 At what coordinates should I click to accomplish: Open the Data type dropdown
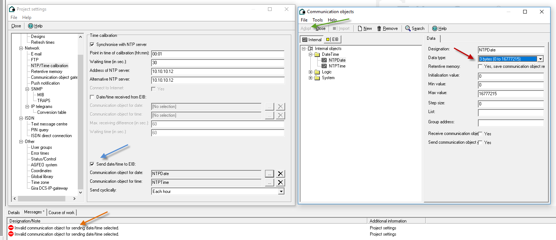(x=540, y=59)
